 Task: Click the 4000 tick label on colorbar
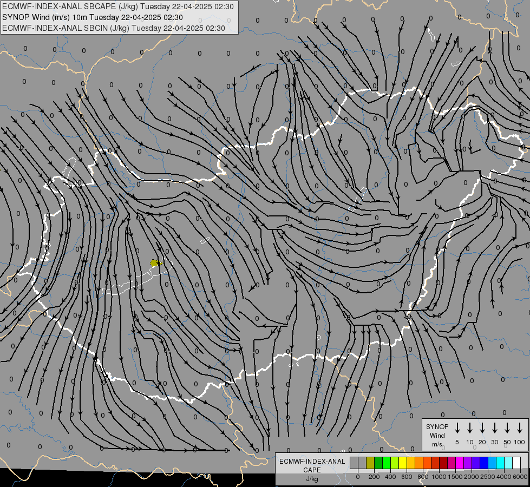tap(504, 477)
